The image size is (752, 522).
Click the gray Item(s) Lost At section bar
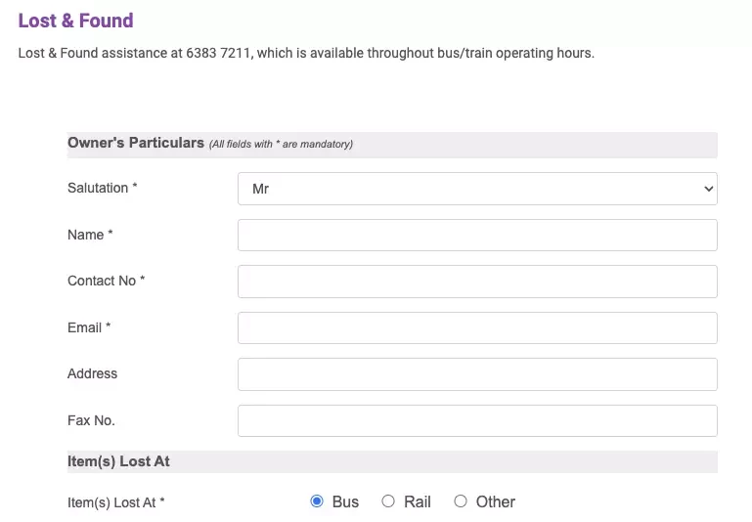(x=392, y=462)
